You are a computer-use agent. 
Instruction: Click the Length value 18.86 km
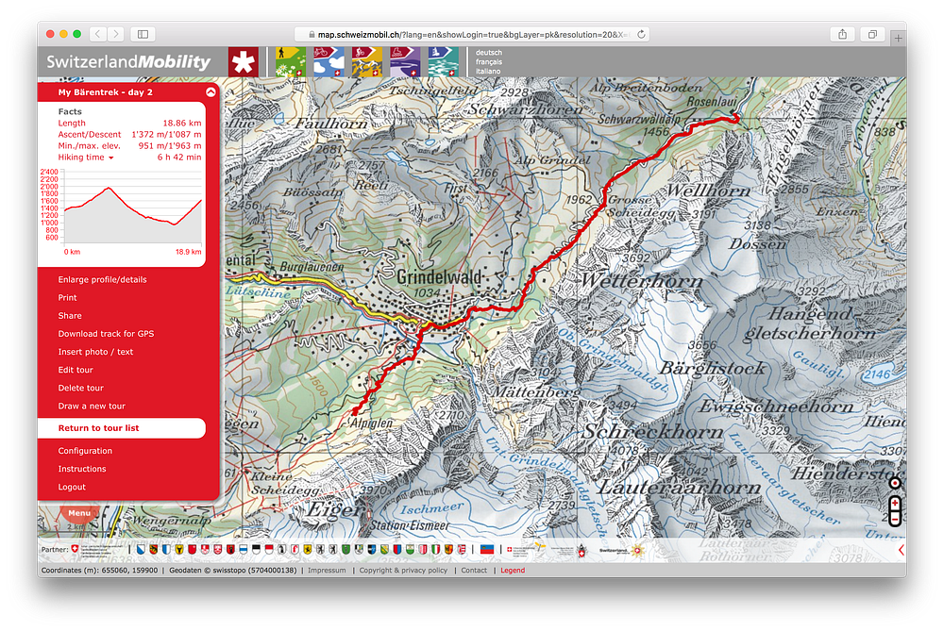pyautogui.click(x=182, y=124)
